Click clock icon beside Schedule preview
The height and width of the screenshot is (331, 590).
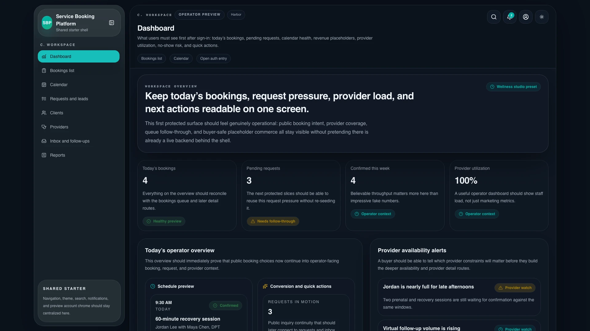153,286
